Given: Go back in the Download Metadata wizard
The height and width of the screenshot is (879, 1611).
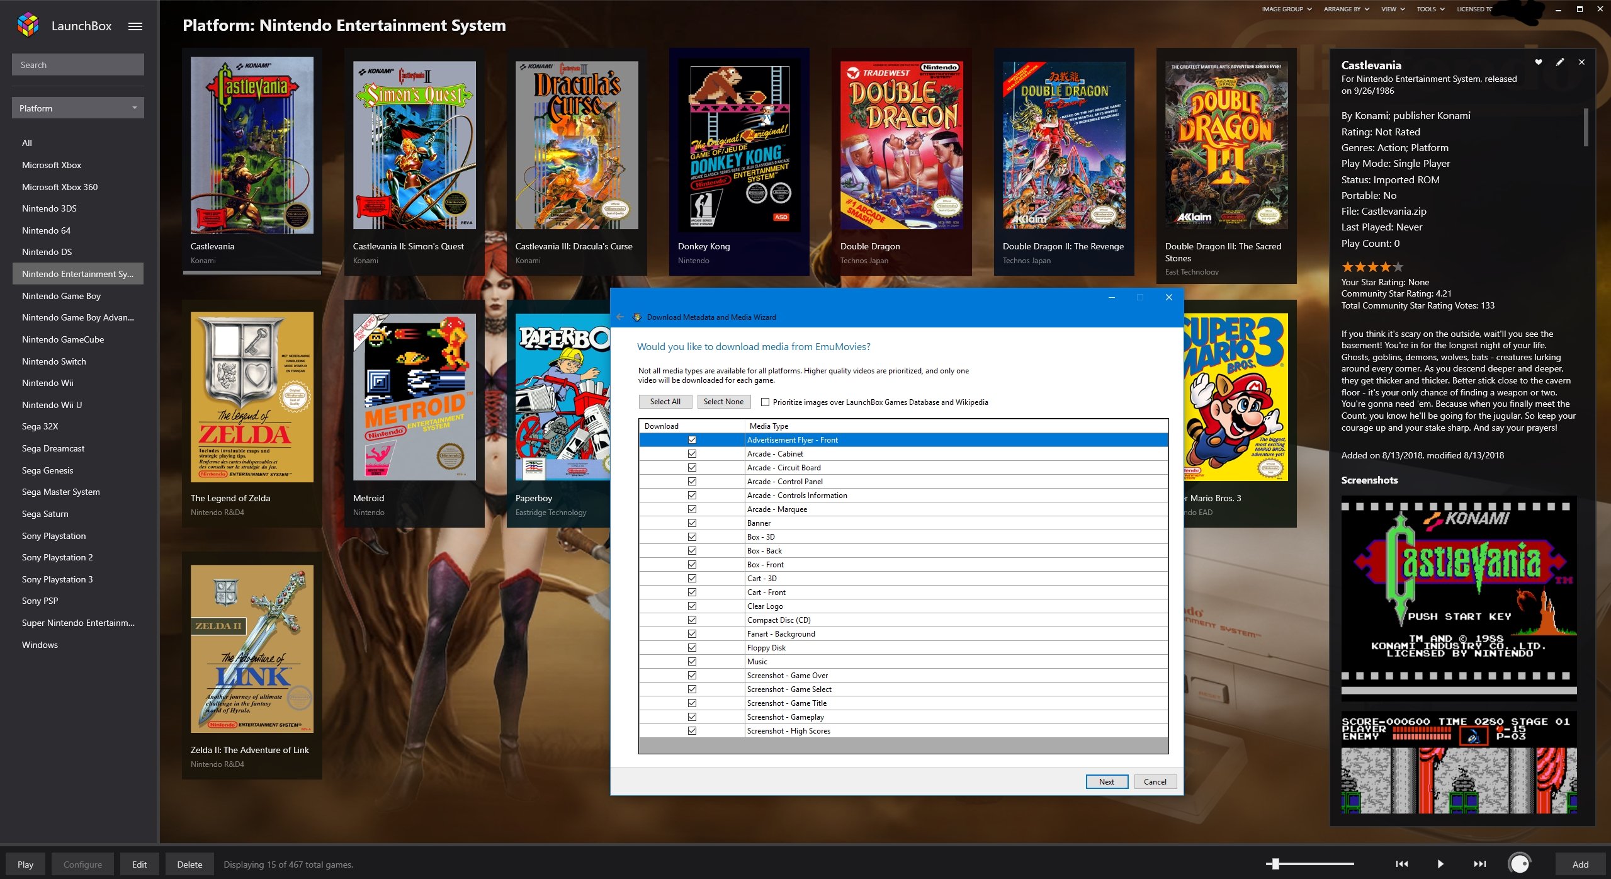Looking at the screenshot, I should [x=620, y=317].
